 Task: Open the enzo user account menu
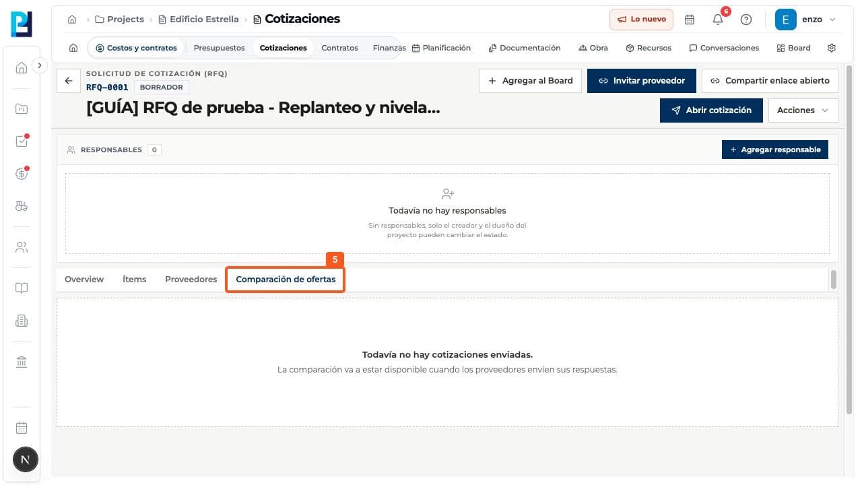(807, 20)
